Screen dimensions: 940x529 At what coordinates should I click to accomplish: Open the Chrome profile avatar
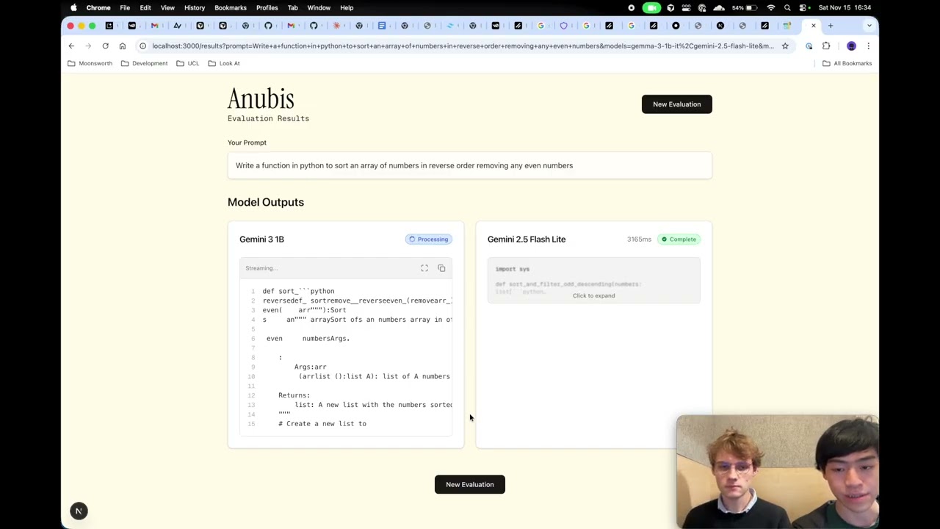[851, 46]
